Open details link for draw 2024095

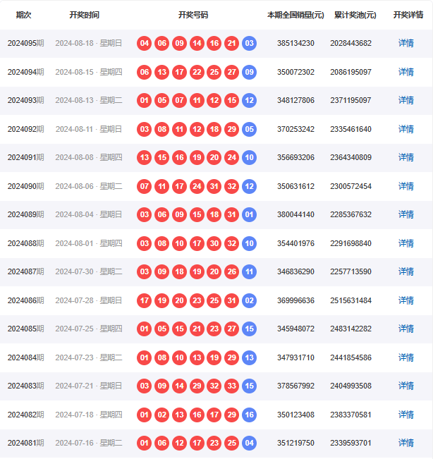click(405, 43)
